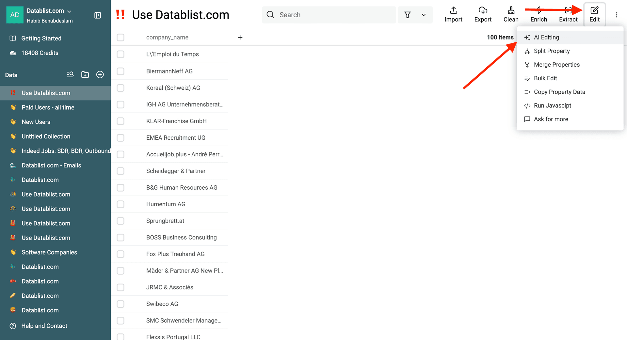Viewport: 627px width, 340px height.
Task: Select Merge Properties menu item
Action: 556,65
